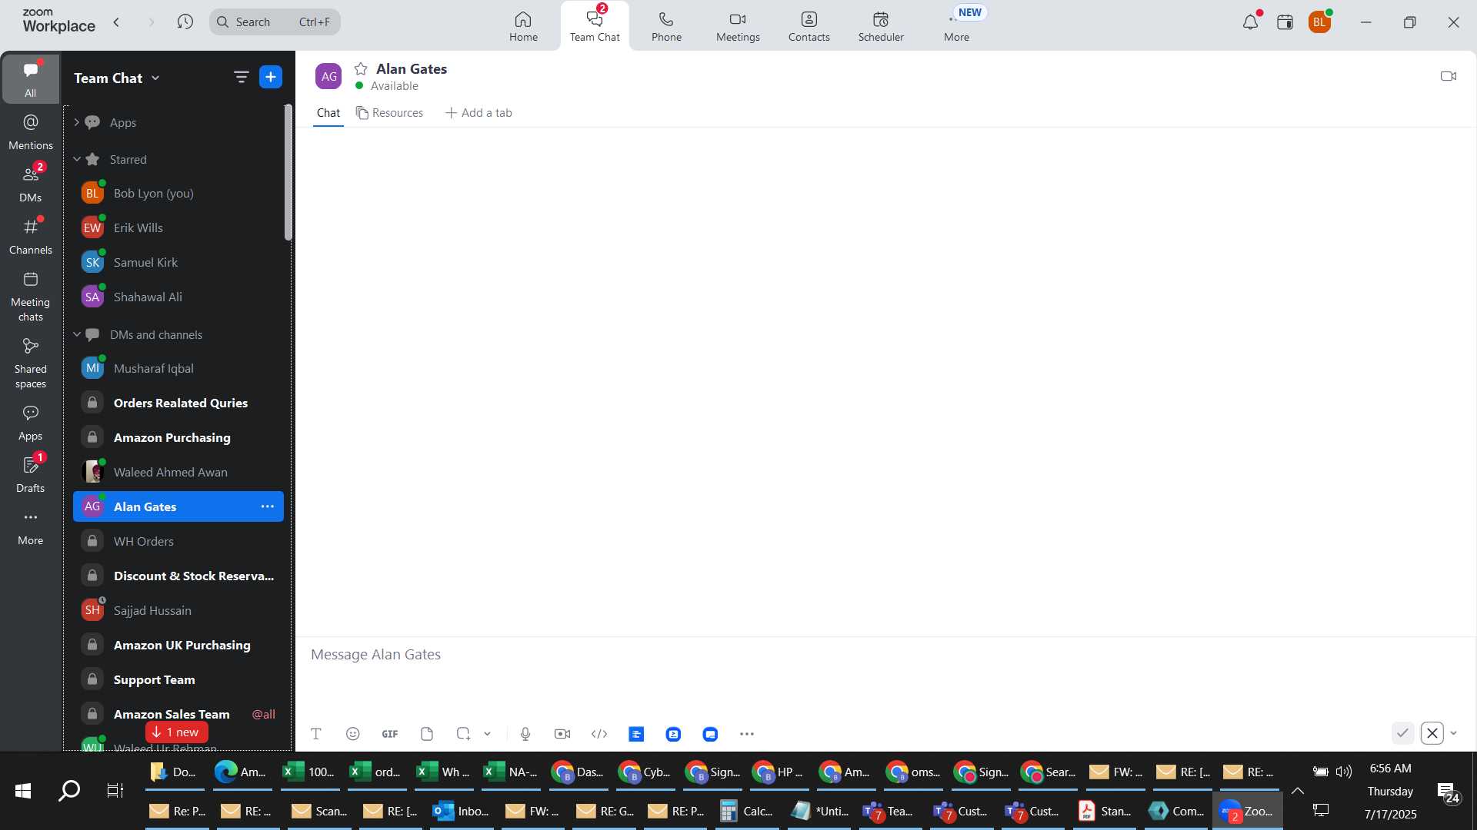The width and height of the screenshot is (1477, 830).
Task: Click the sidebar scrollbar
Action: [x=288, y=173]
